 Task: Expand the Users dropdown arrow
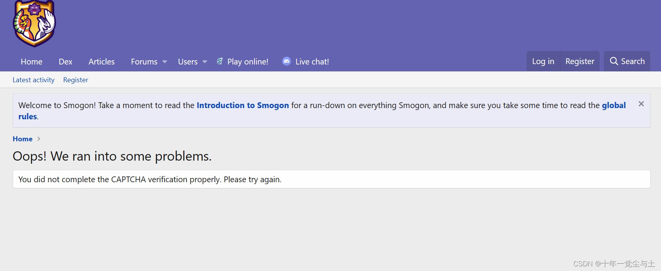tap(205, 62)
